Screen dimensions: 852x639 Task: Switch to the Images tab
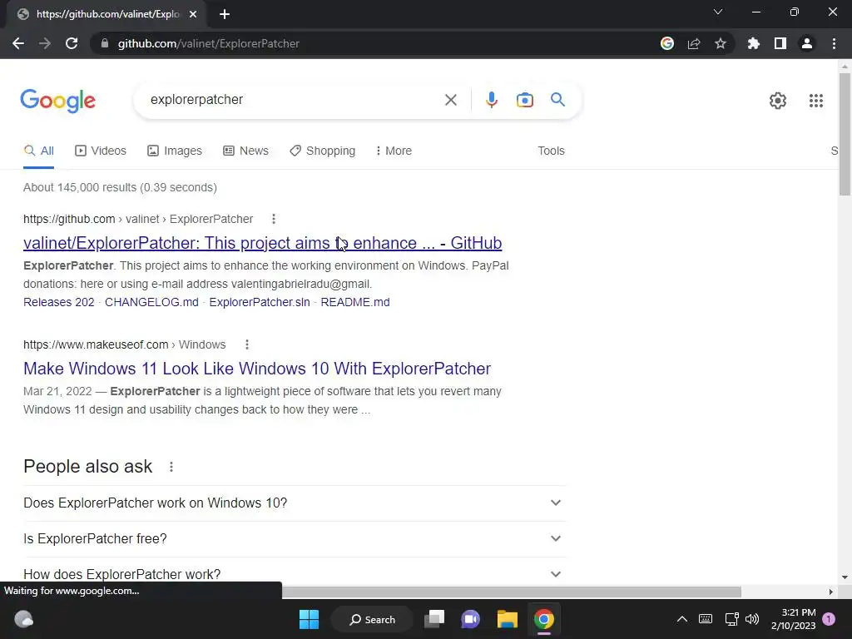pyautogui.click(x=175, y=151)
